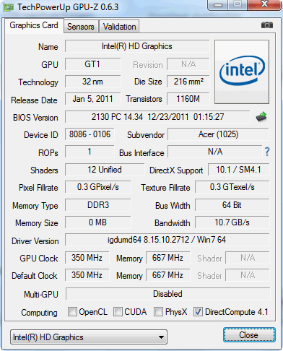
Task: Click the GPU-Z title bar app icon
Action: click(x=8, y=7)
